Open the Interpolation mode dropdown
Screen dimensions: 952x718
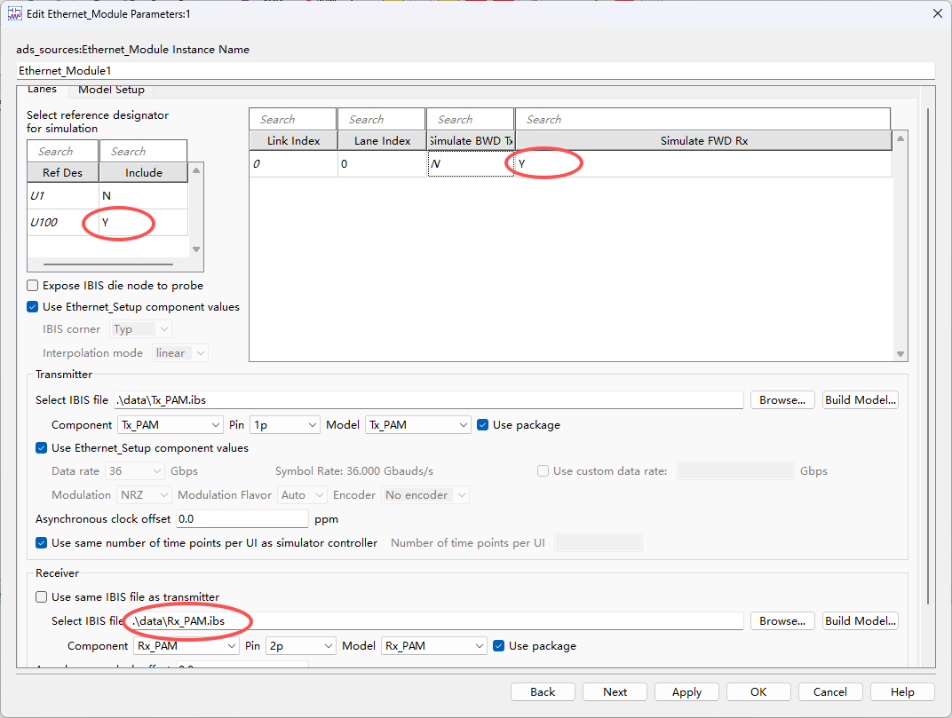(179, 352)
